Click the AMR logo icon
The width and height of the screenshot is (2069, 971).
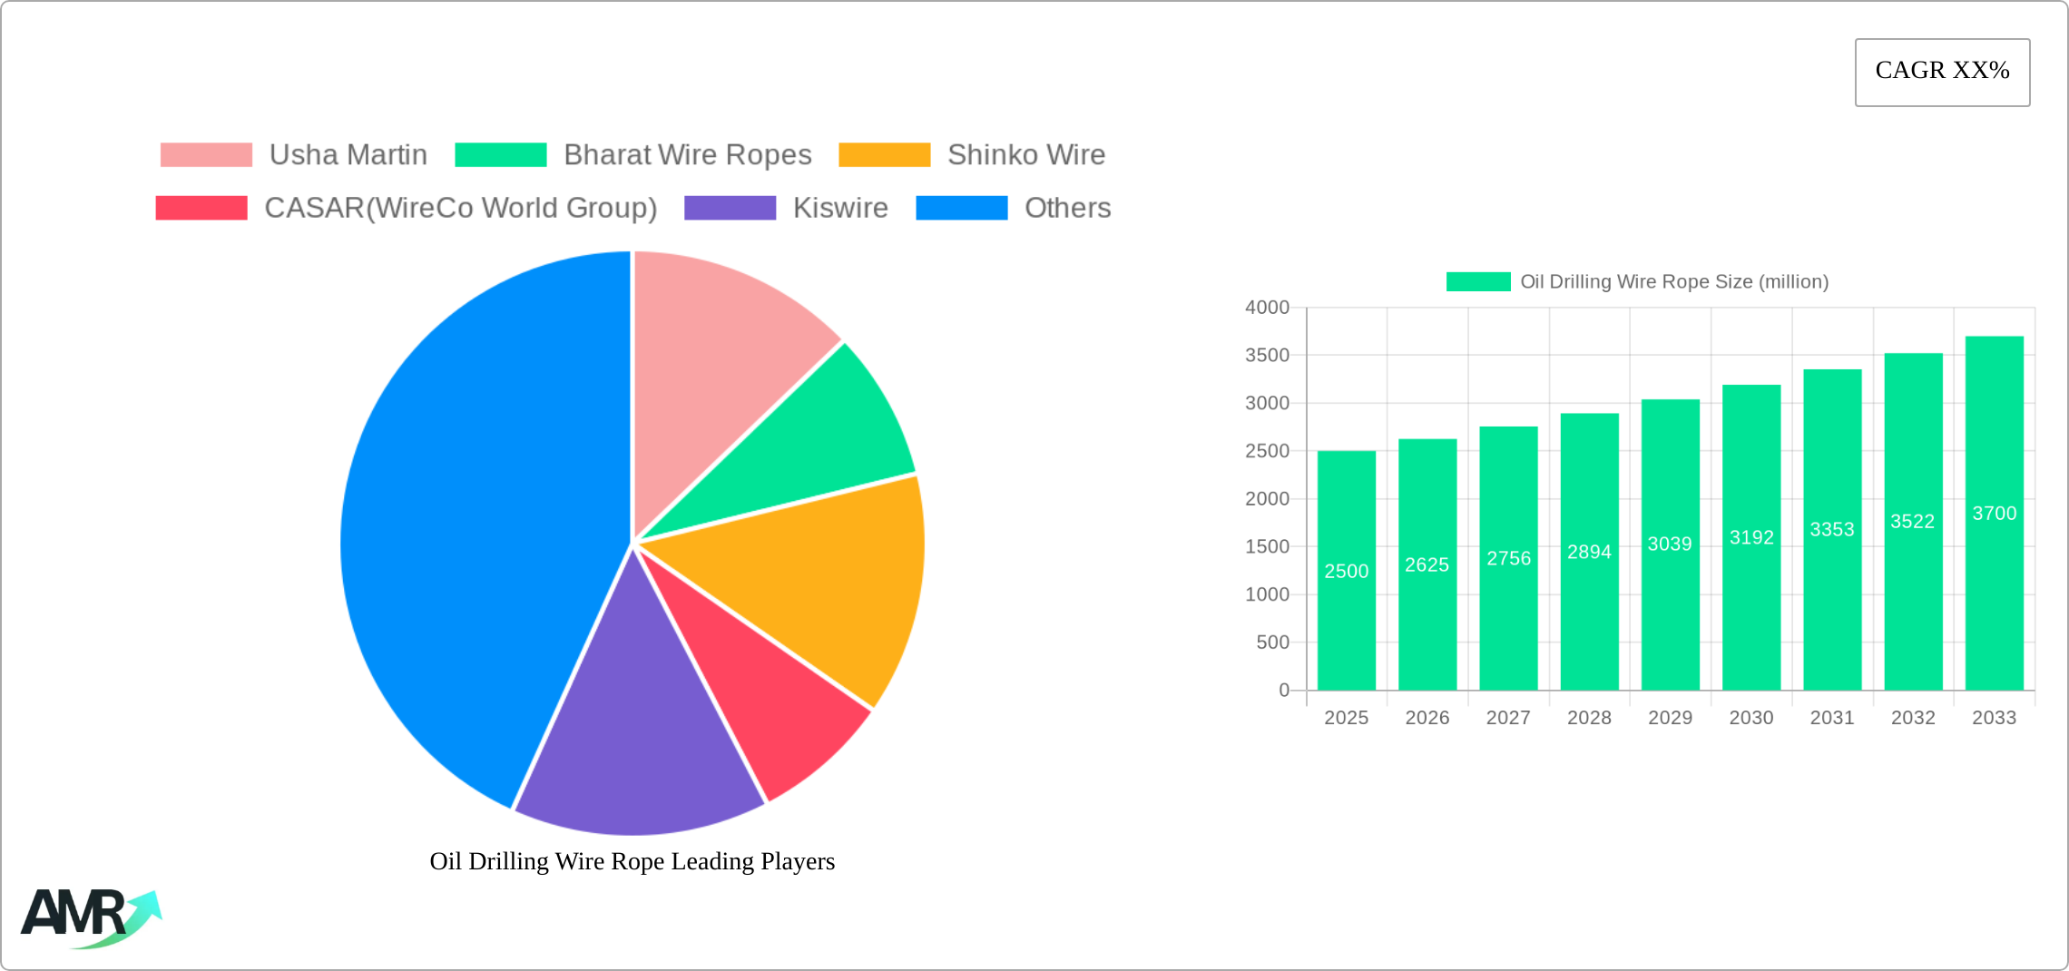(91, 917)
